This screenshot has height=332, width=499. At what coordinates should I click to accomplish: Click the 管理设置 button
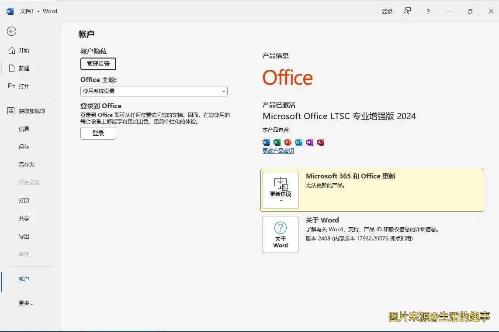[98, 64]
